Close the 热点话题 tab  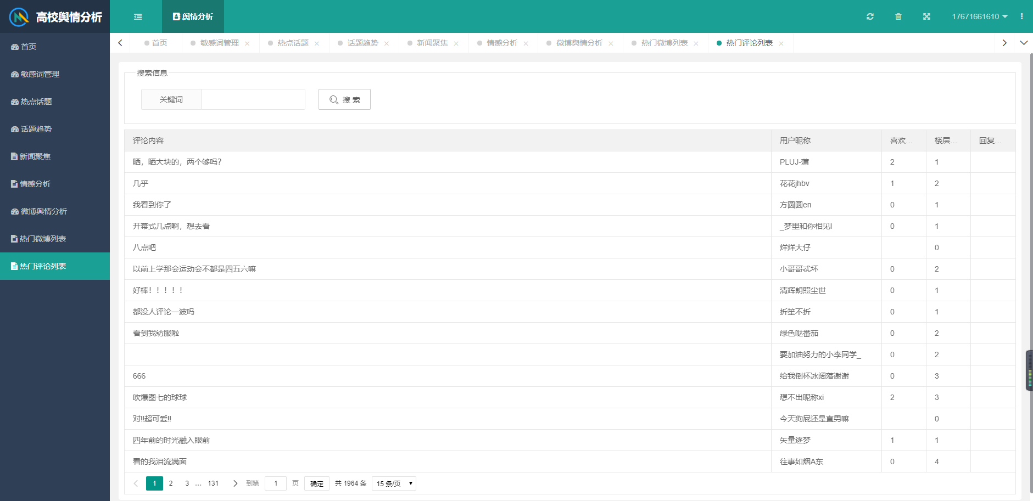coord(317,43)
